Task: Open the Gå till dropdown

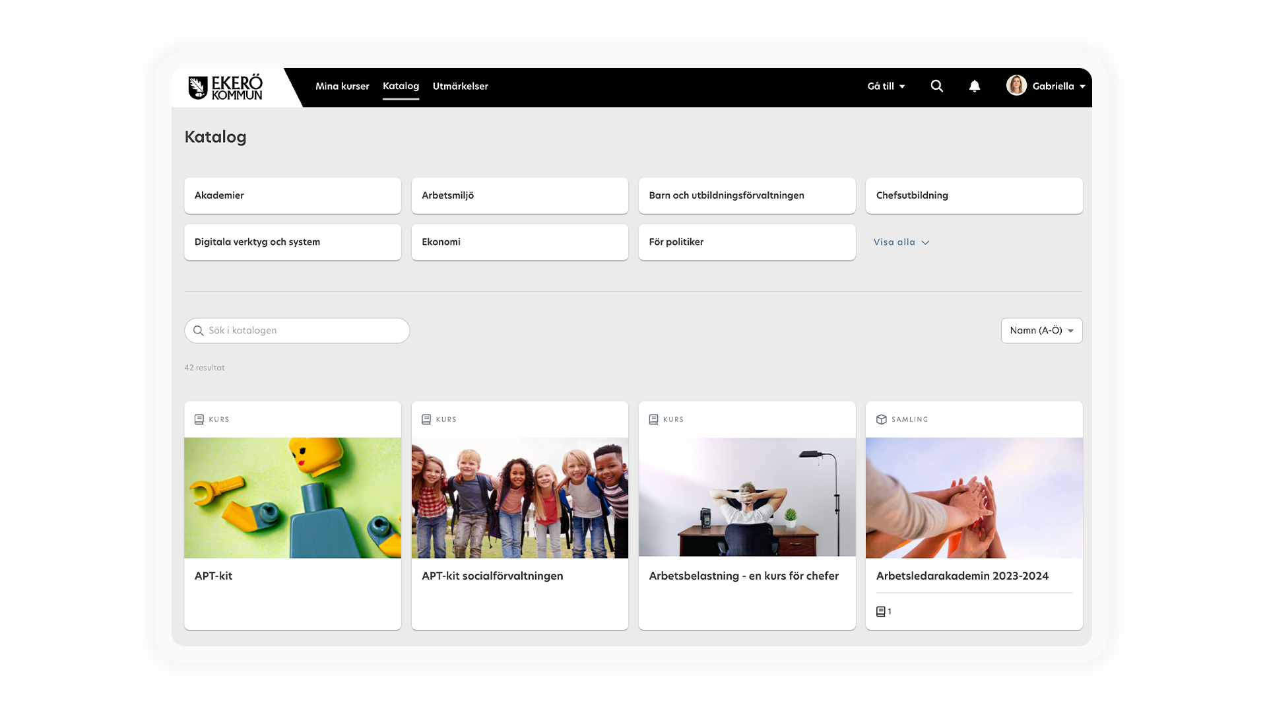Action: click(886, 86)
